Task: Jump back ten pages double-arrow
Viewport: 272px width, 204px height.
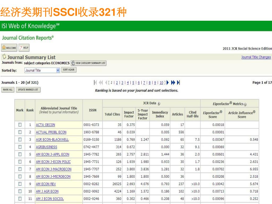Action: (101, 83)
